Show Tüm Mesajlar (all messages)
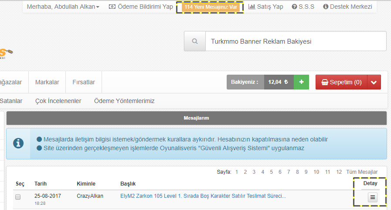This screenshot has height=210, width=391. [362, 172]
